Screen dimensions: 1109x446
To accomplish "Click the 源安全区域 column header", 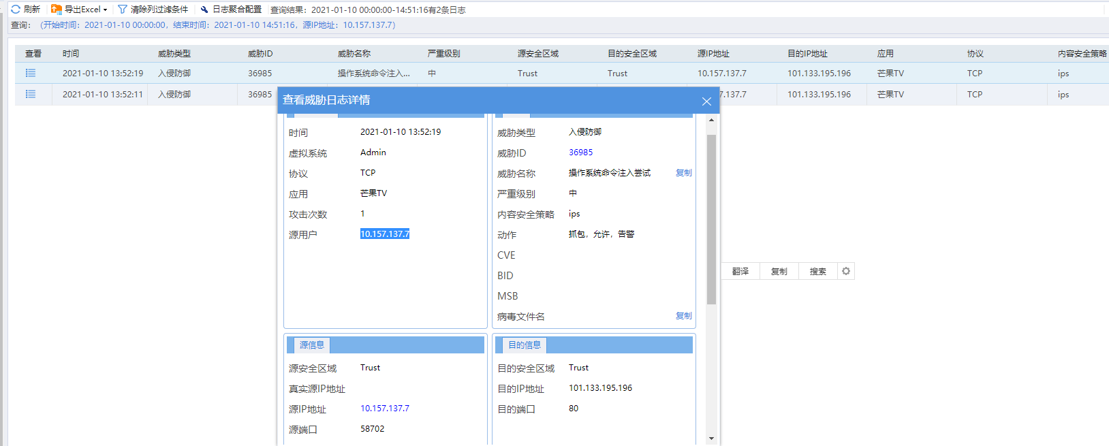I will [538, 53].
